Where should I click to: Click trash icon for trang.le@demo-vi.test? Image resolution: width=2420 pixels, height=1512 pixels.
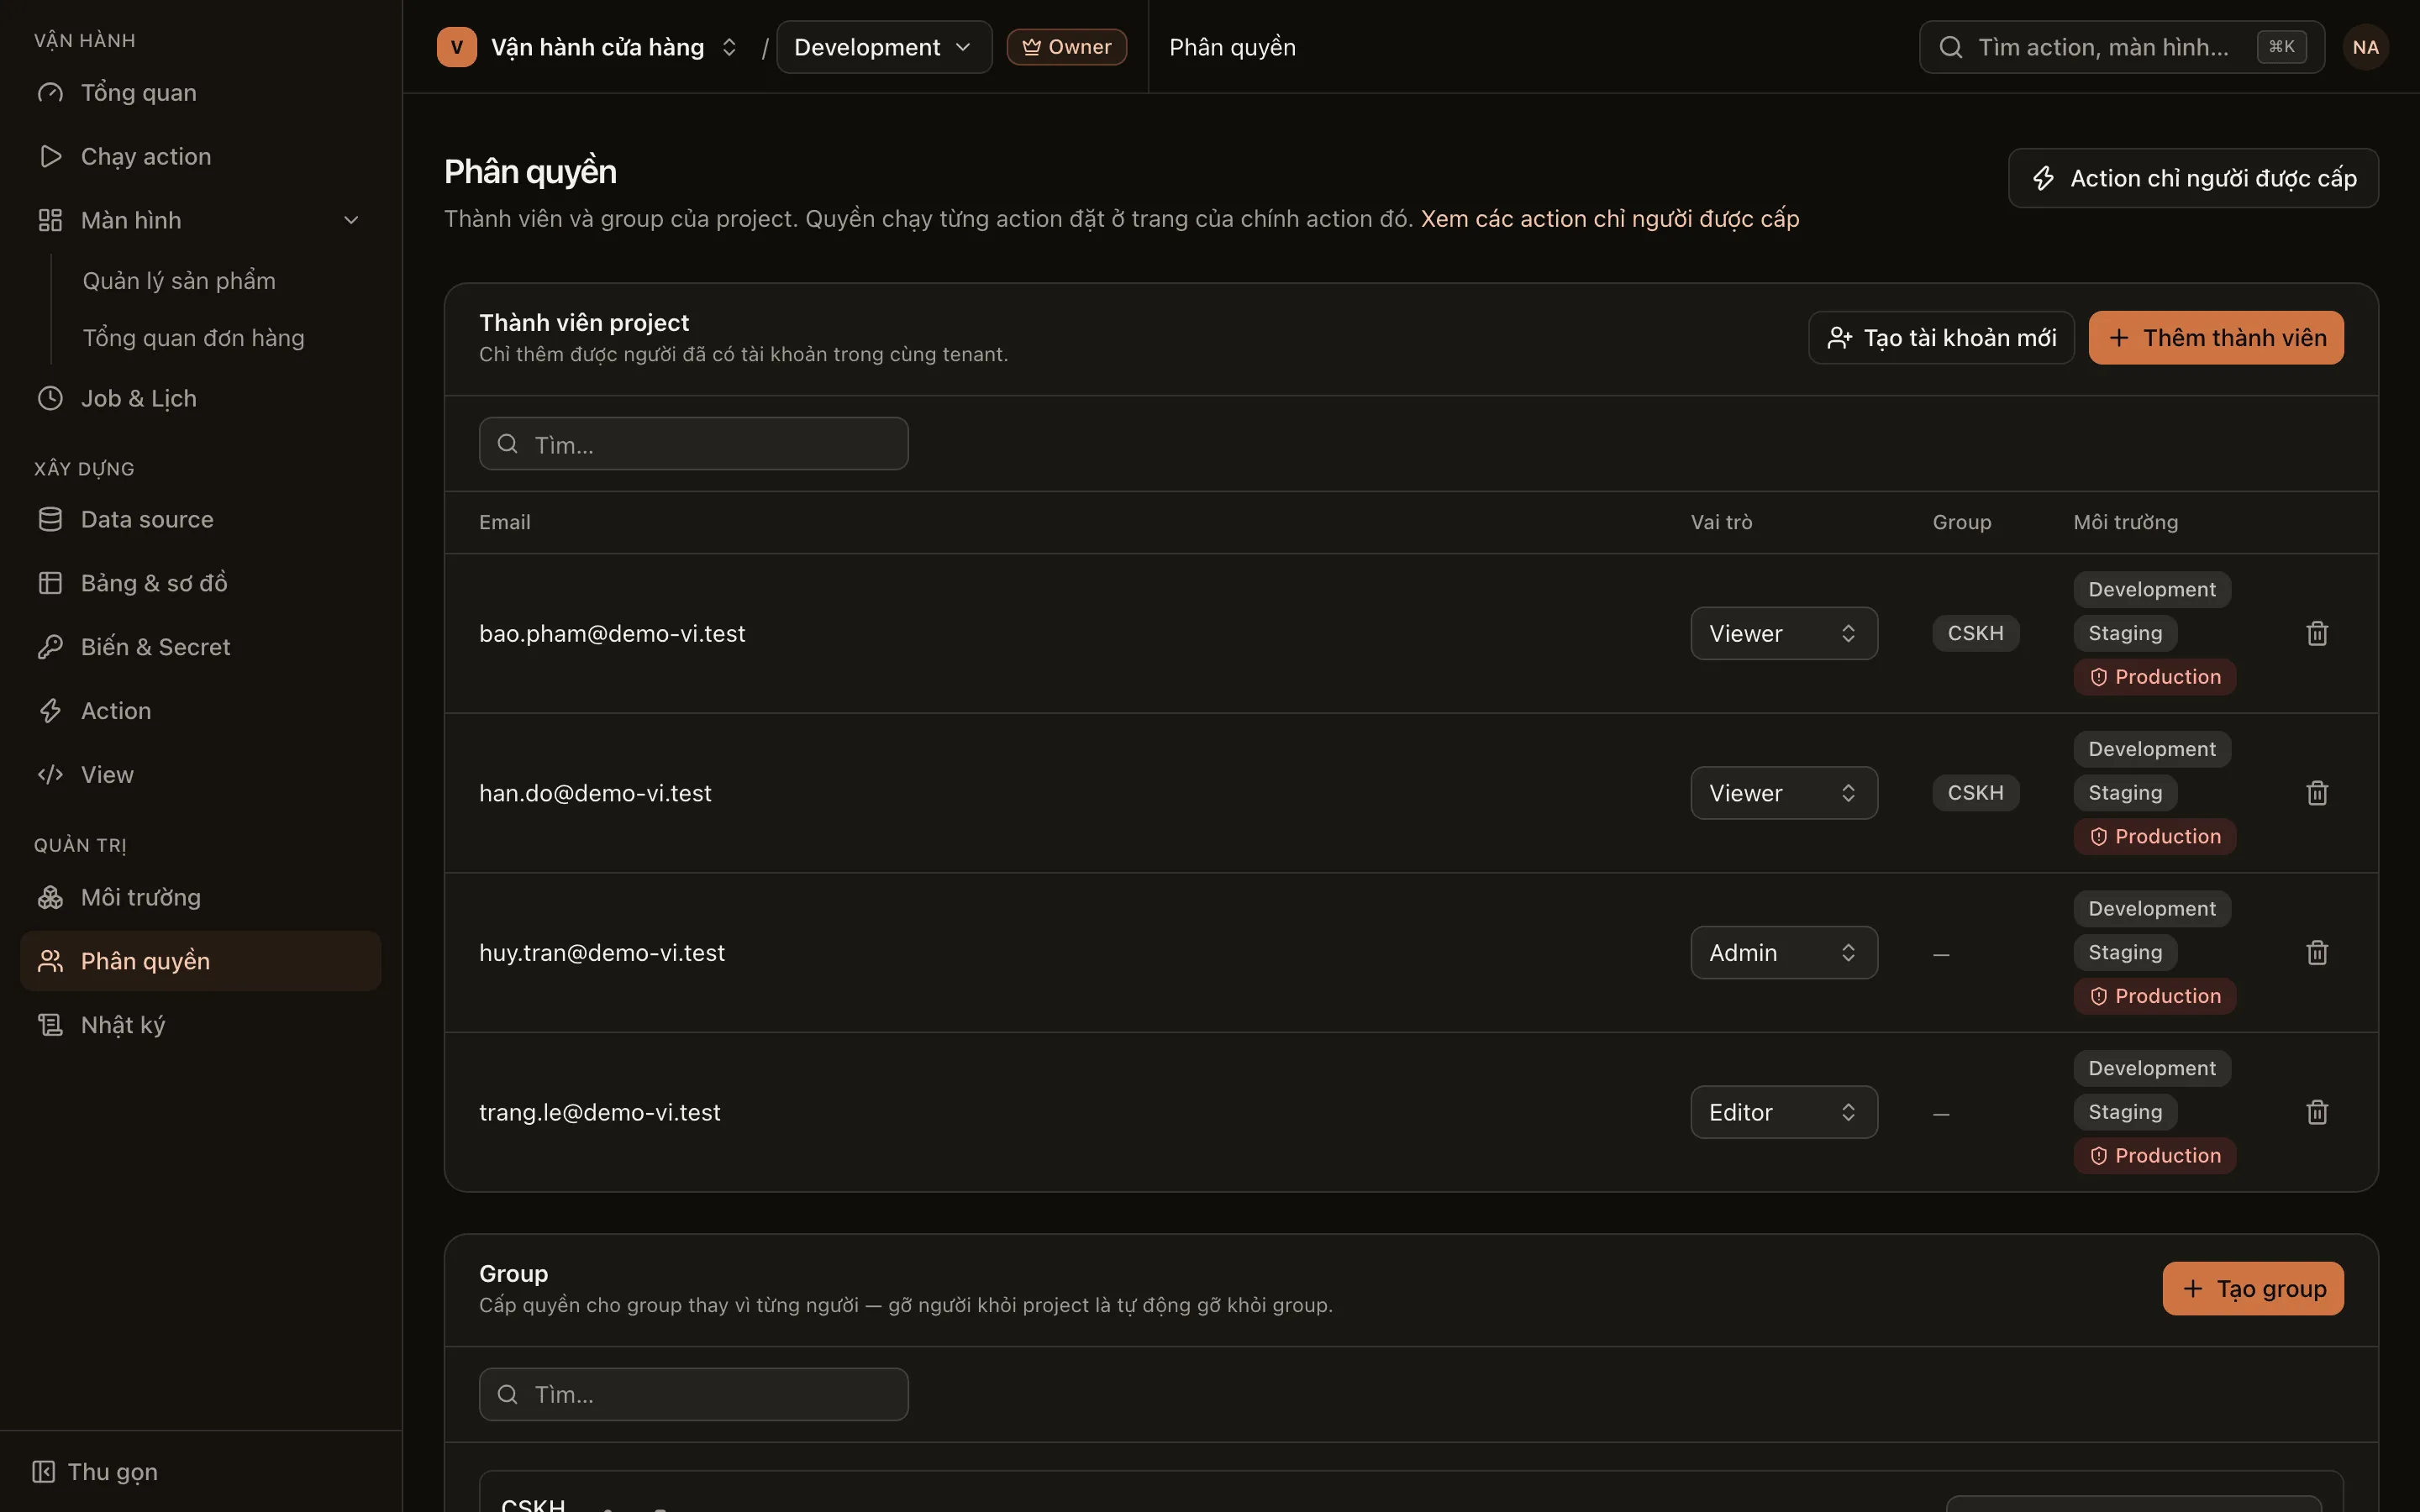[2317, 1112]
